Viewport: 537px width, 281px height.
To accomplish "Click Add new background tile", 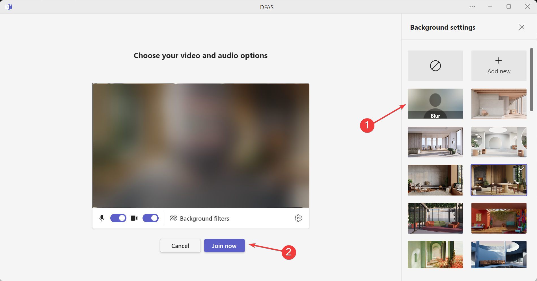I will click(499, 66).
